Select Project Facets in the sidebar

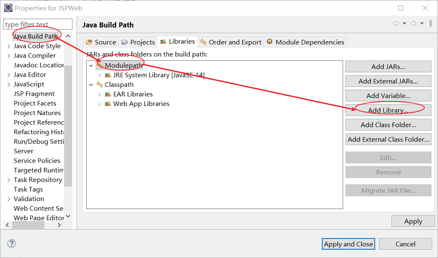35,103
